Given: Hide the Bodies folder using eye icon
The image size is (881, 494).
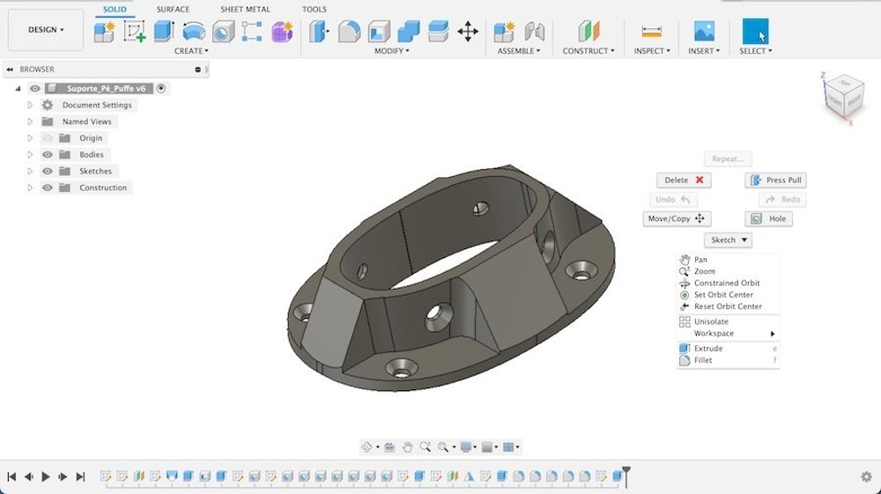Looking at the screenshot, I should [x=48, y=155].
